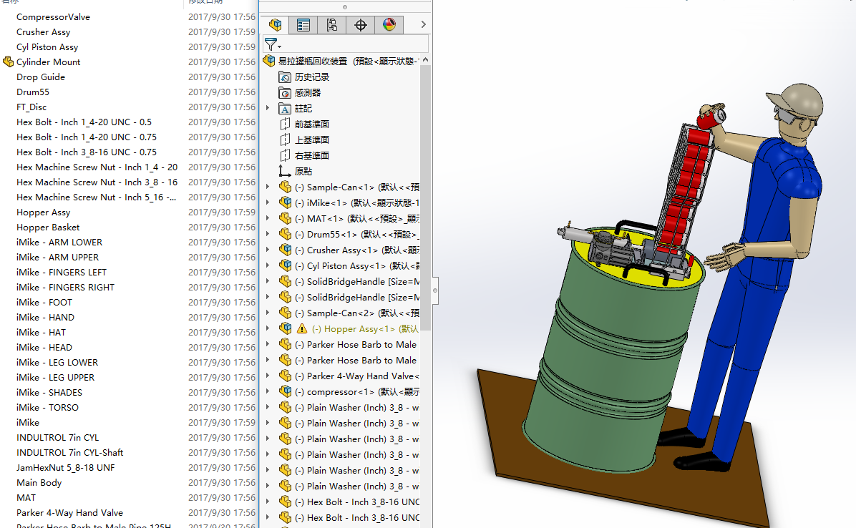Click the 原點 origin icon
856x528 pixels.
(285, 172)
